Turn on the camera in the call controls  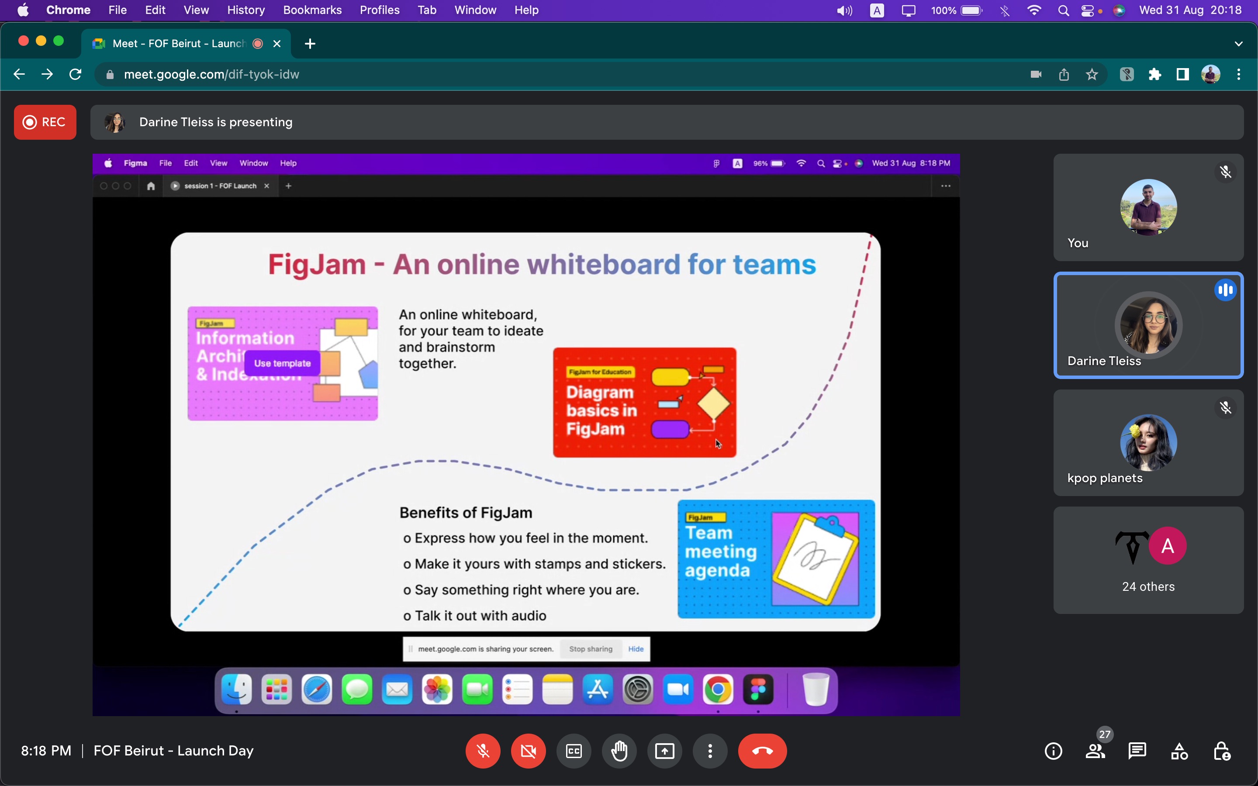pos(528,751)
